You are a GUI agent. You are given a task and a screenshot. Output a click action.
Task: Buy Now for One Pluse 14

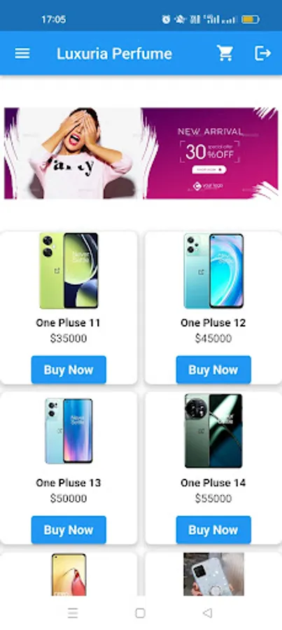click(x=213, y=530)
